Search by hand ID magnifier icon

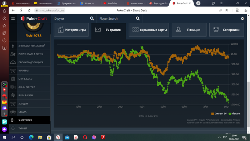pos(92,19)
